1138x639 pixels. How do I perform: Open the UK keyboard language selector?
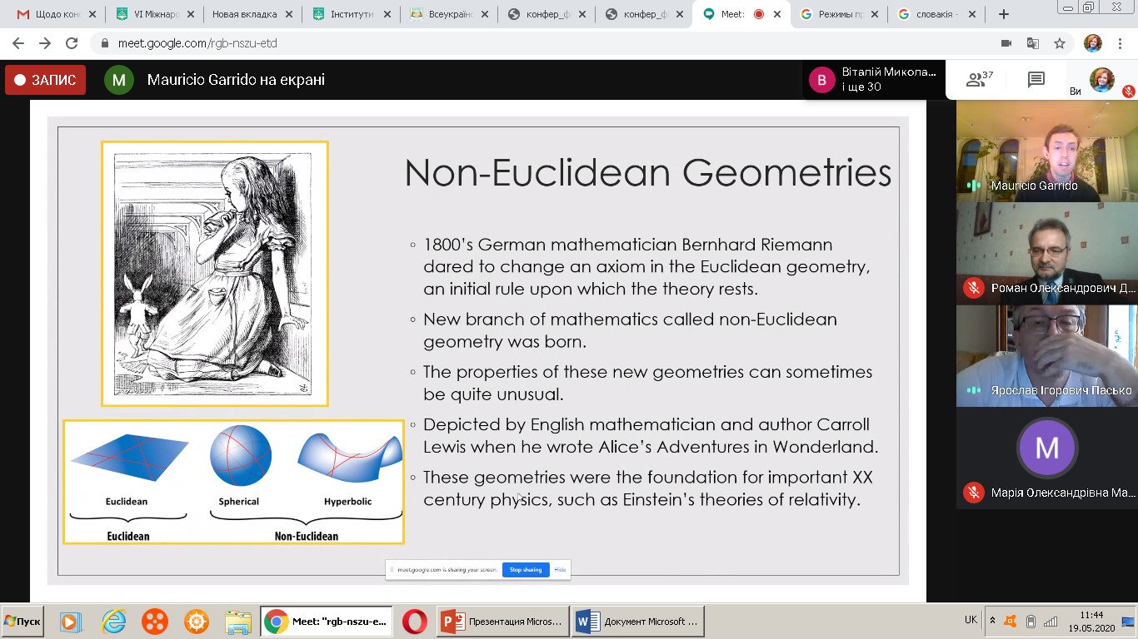pyautogui.click(x=971, y=620)
